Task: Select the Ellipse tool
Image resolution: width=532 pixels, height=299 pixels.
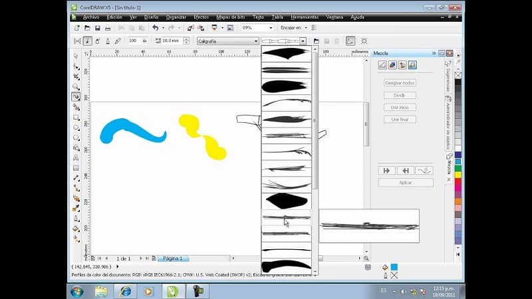Action: 76,128
